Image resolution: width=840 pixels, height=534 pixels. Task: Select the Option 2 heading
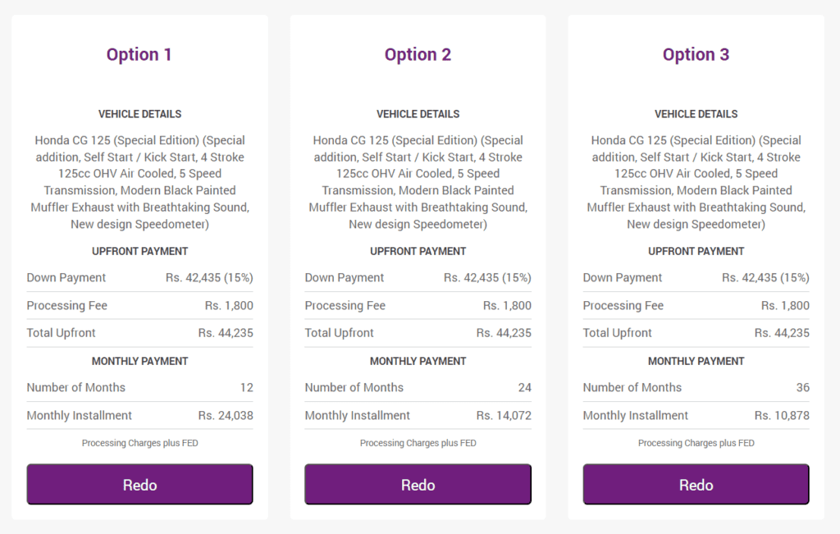click(418, 55)
